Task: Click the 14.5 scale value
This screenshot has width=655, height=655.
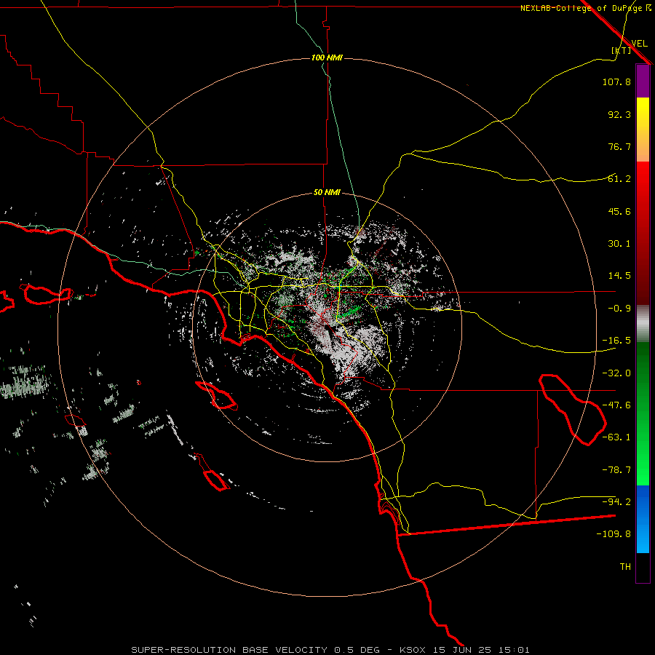Action: (x=619, y=276)
